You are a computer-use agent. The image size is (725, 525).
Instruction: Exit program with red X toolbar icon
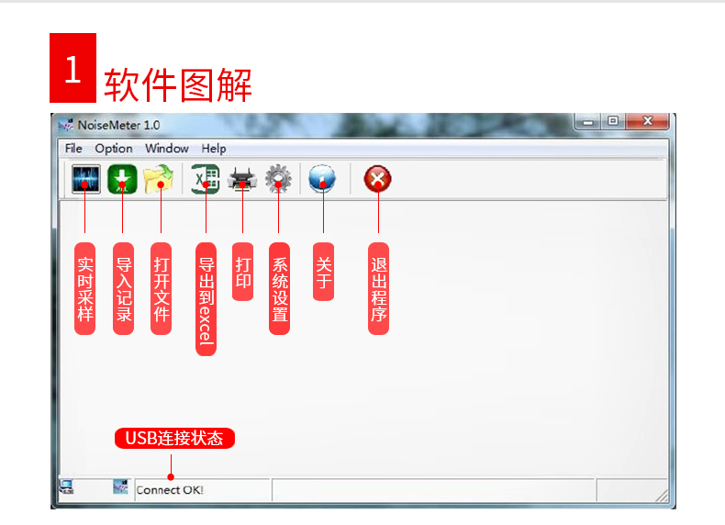[x=378, y=179]
